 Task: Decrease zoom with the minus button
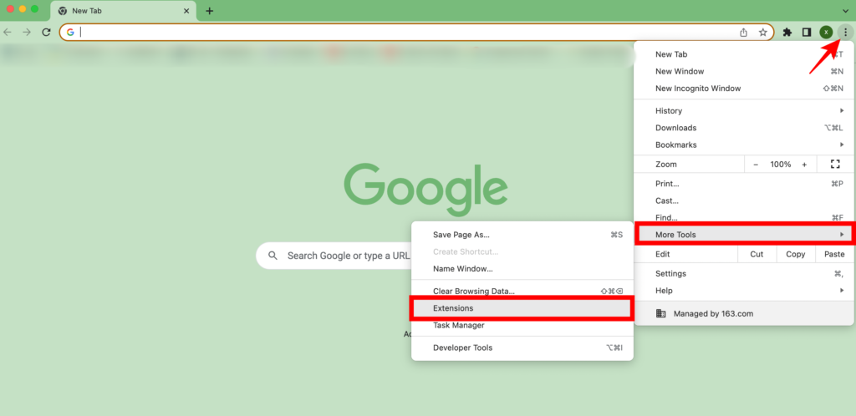pyautogui.click(x=756, y=165)
